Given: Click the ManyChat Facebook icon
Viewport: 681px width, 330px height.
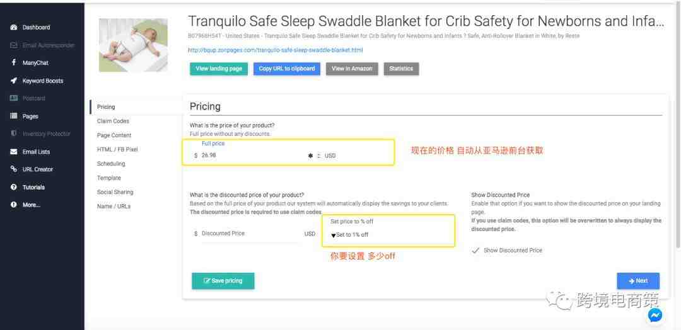Looking at the screenshot, I should [14, 62].
